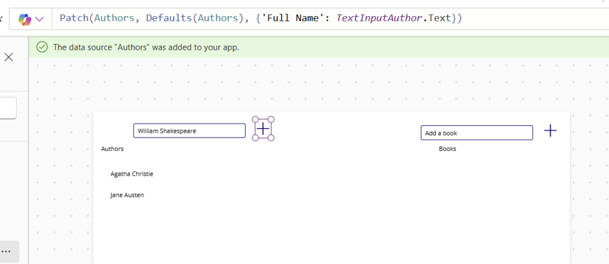Click the Books label
This screenshot has width=609, height=264.
[x=447, y=149]
